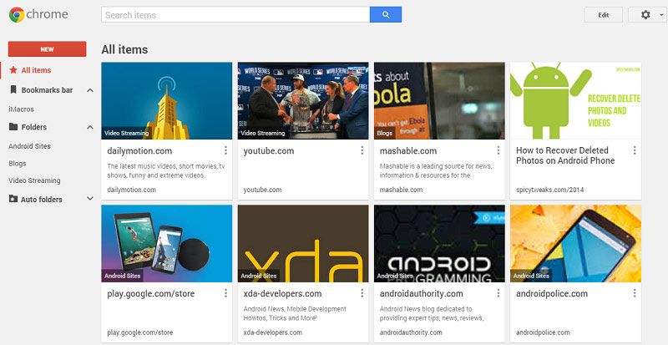The image size is (668, 345).
Task: Click the play.google.com/store card title
Action: click(x=151, y=294)
